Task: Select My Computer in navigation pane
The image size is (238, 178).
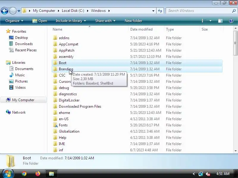Action: 23,100
